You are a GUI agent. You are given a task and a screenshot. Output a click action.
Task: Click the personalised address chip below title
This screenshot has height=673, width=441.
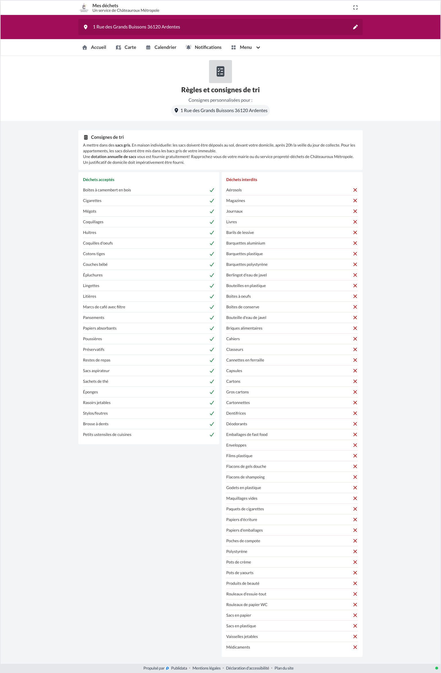click(220, 111)
